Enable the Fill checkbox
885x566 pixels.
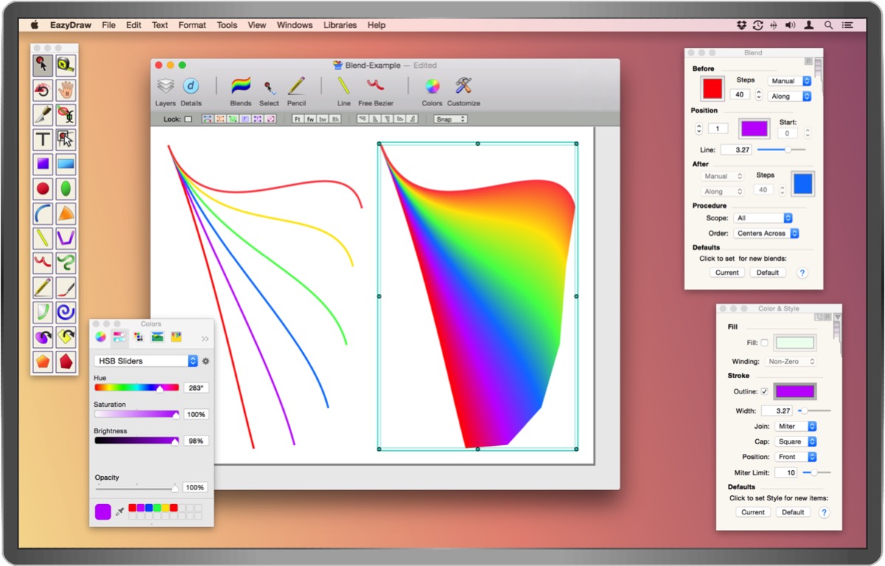click(764, 343)
